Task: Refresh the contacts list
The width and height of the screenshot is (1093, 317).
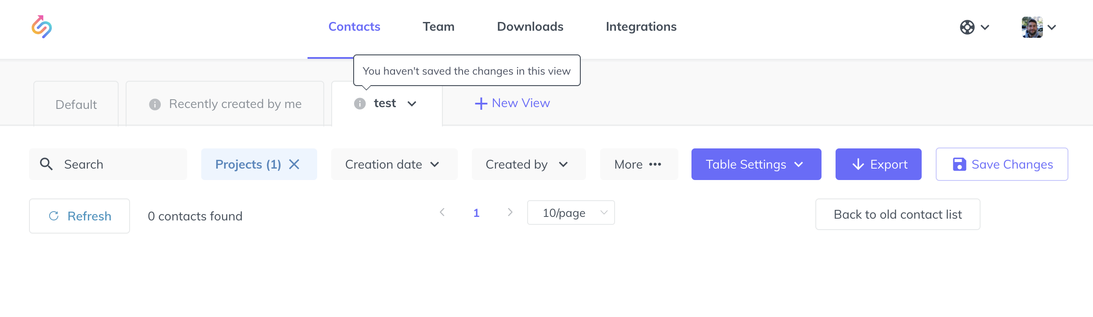Action: coord(80,216)
